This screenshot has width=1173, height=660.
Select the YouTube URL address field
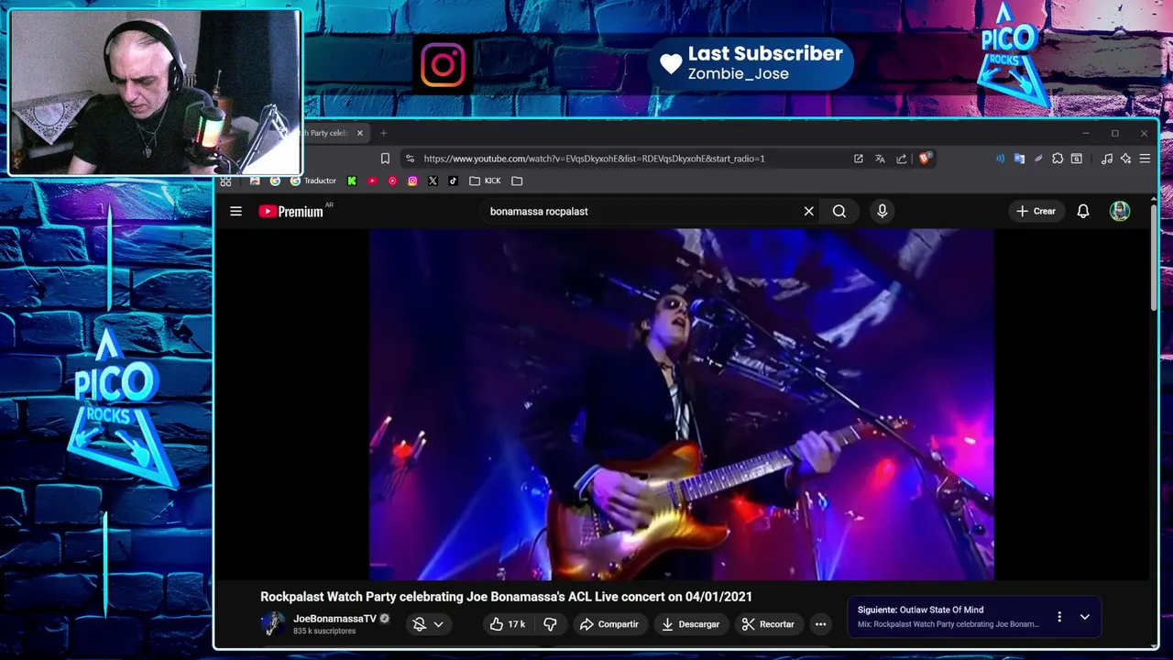pos(594,159)
